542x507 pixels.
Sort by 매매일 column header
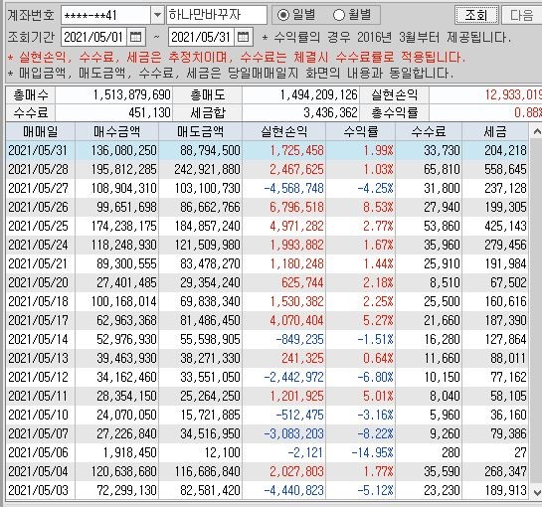41,131
